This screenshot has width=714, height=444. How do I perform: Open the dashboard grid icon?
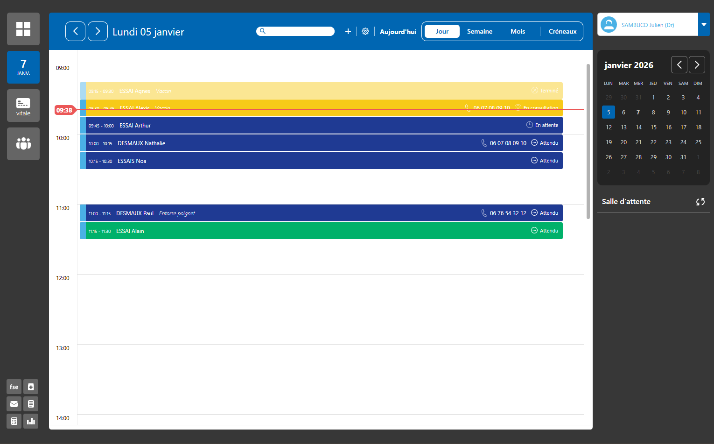23,29
